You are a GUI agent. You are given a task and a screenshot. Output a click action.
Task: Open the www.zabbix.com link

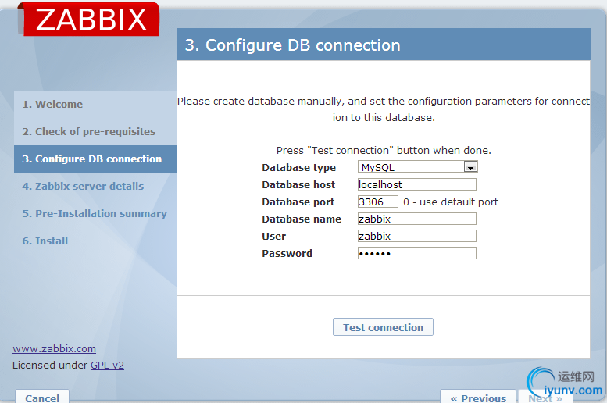54,349
